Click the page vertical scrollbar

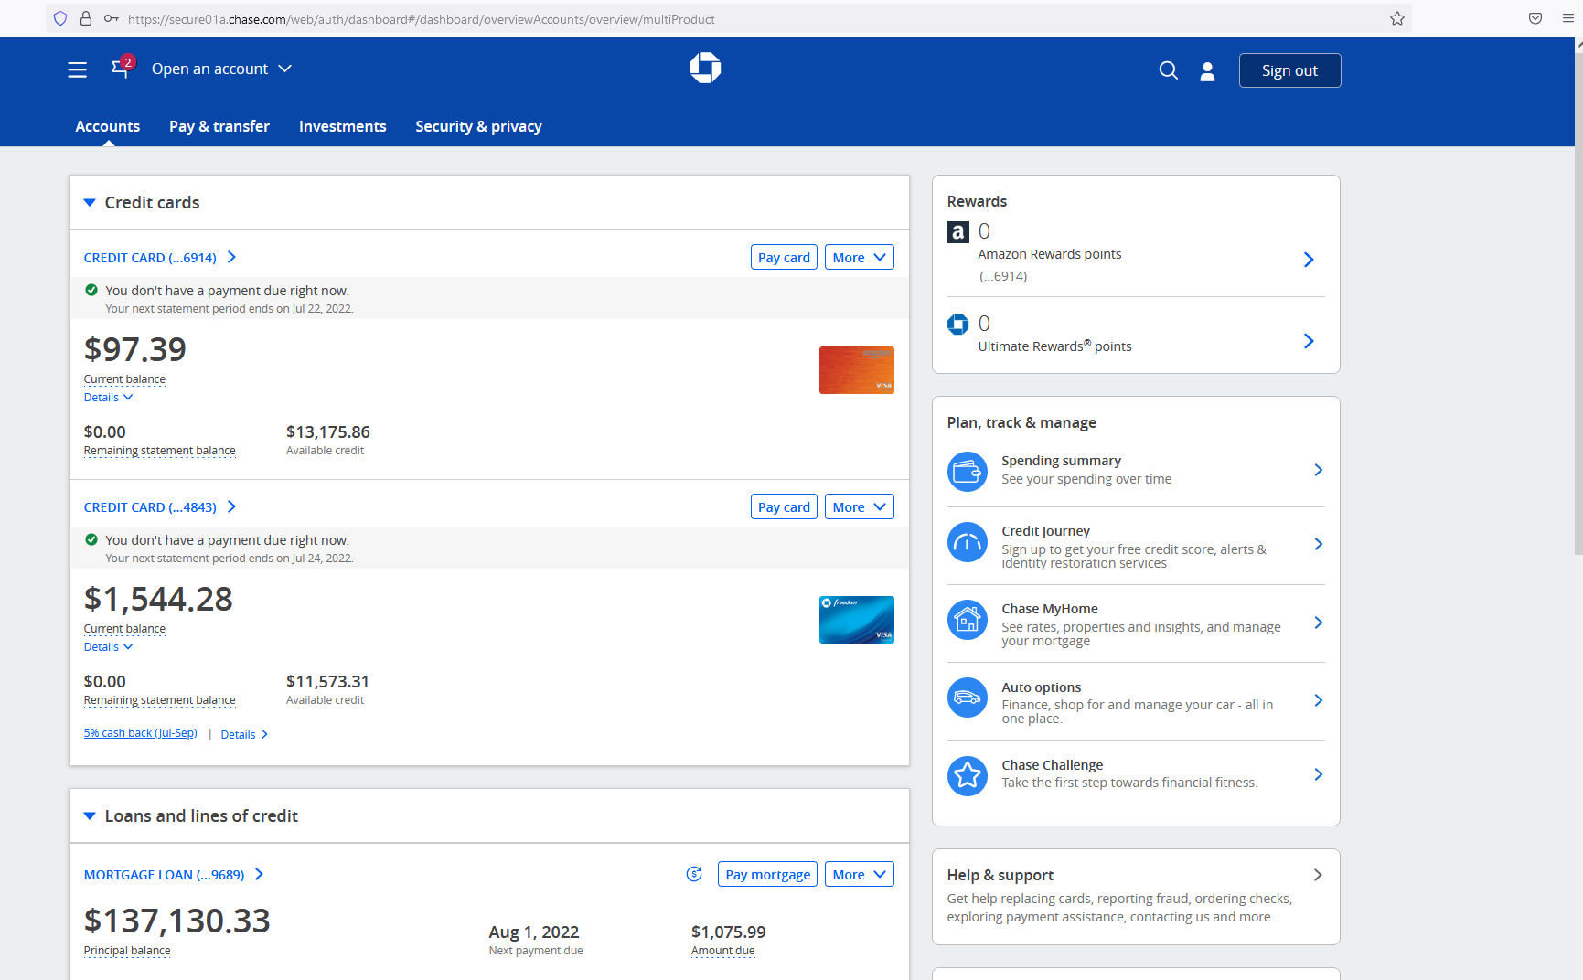1578,302
